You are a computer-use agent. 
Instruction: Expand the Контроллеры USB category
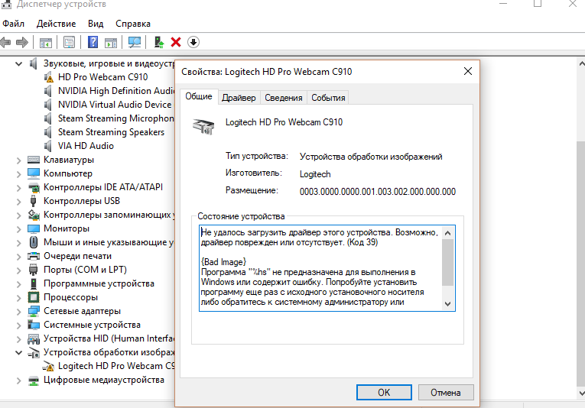(18, 202)
